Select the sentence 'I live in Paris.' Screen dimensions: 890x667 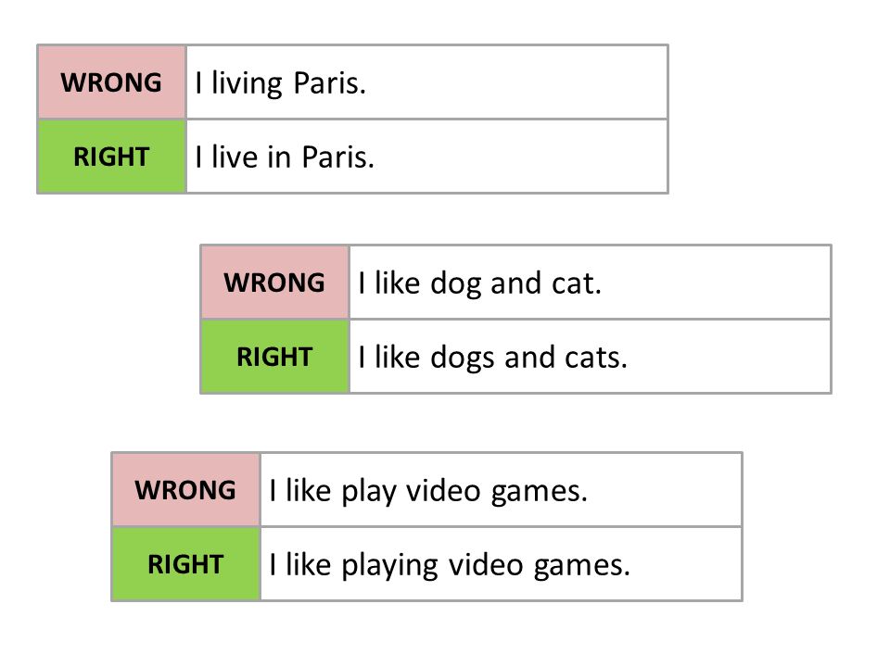pos(285,157)
